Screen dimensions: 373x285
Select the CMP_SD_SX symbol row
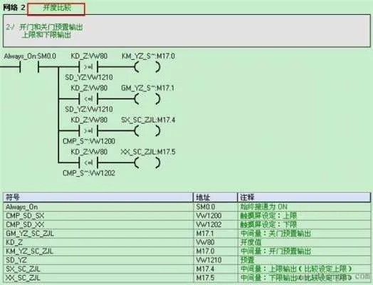pos(186,216)
